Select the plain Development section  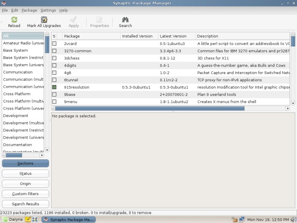[x=23, y=116]
